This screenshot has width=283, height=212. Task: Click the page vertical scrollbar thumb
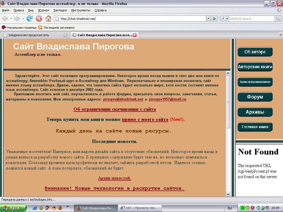pyautogui.click(x=228, y=102)
